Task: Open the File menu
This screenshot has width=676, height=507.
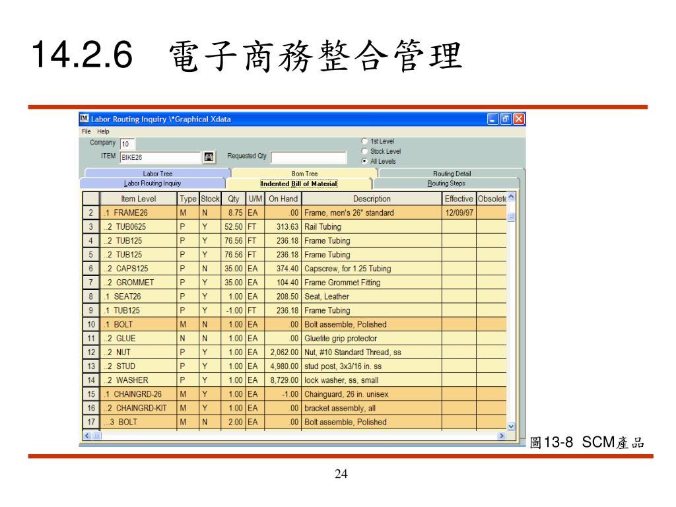Action: click(x=86, y=131)
